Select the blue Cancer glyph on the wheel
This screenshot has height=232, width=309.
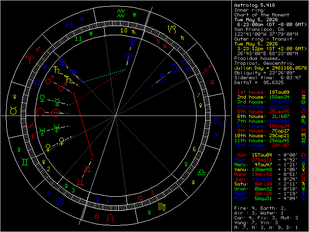(x=60, y=202)
